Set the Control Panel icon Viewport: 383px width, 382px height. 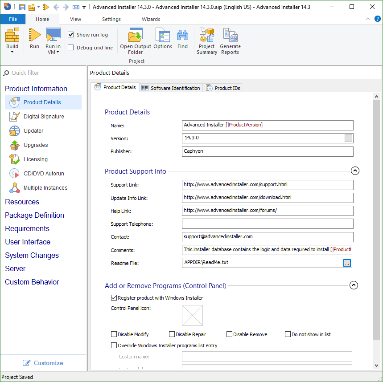[192, 315]
